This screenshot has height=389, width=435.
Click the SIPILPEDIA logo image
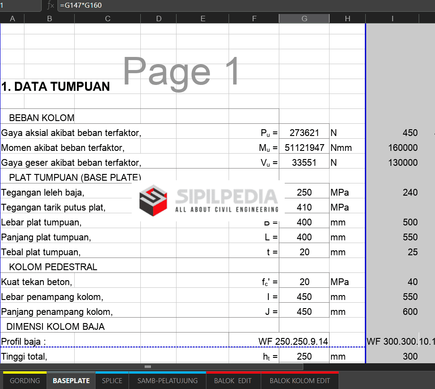click(x=209, y=199)
